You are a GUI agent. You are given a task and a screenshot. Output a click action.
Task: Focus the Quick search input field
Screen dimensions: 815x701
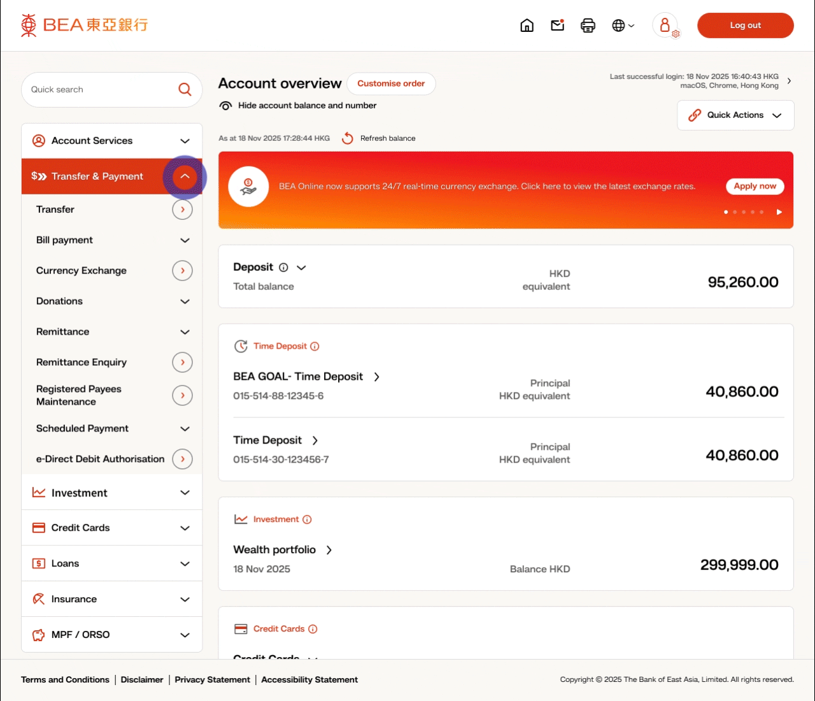(x=99, y=90)
